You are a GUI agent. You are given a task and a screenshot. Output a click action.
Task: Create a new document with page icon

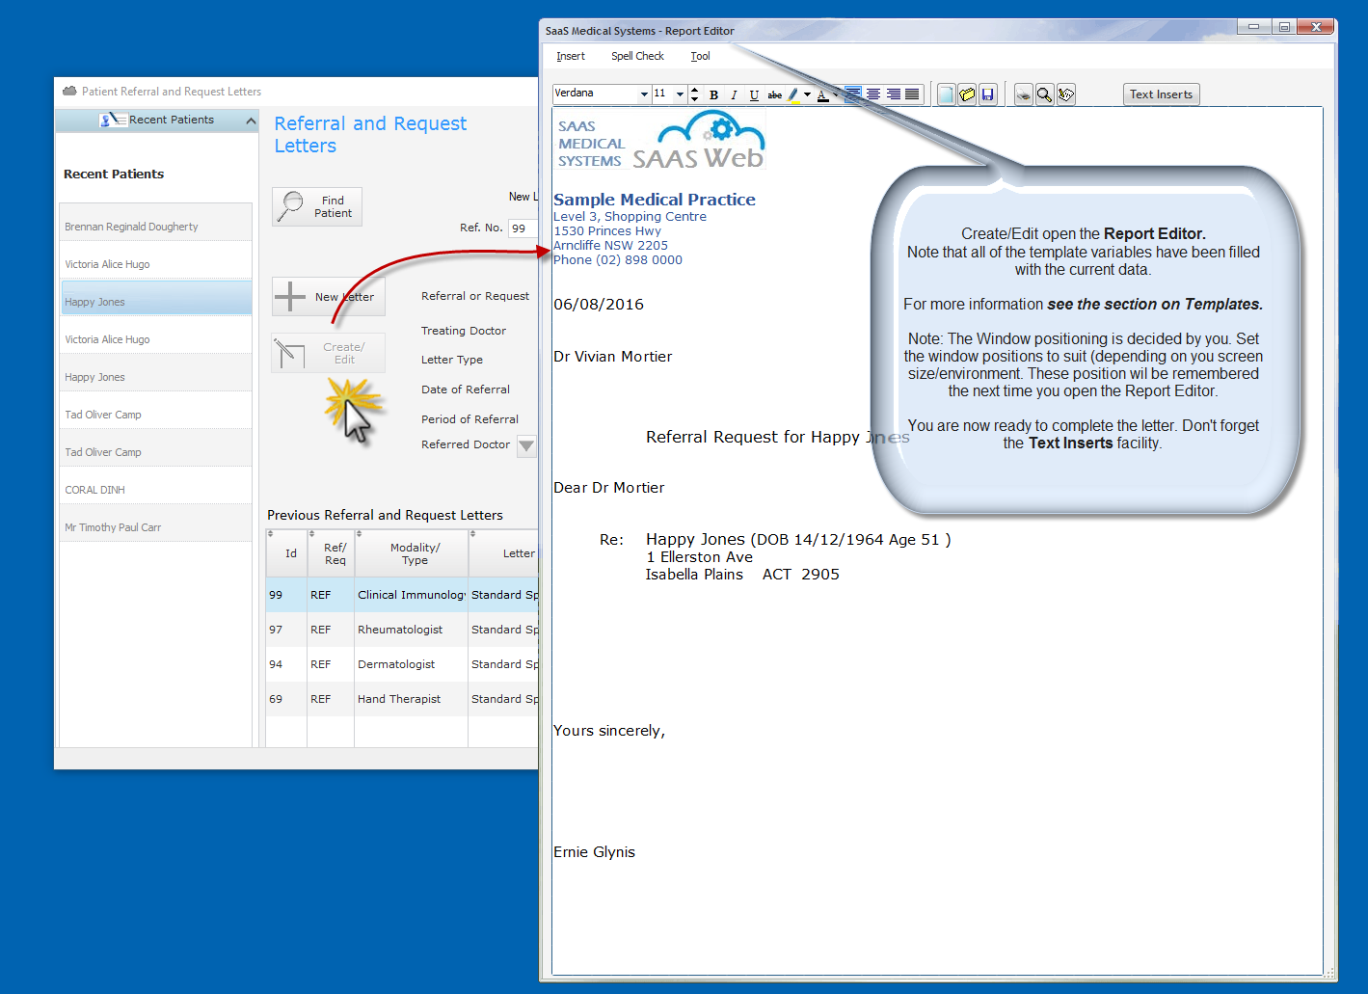(946, 94)
